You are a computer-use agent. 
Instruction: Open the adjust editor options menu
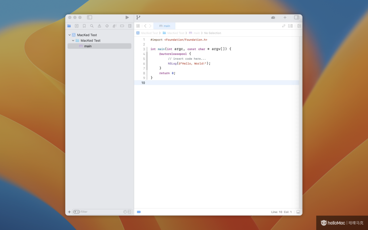[x=290, y=26]
